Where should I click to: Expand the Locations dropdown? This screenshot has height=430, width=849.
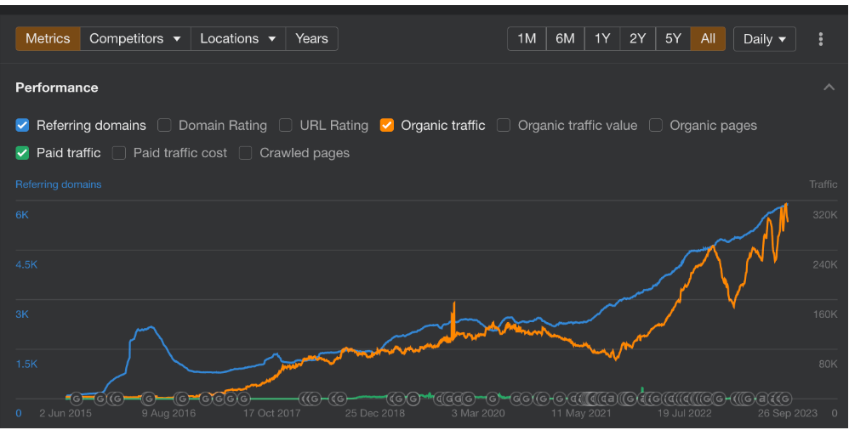238,39
